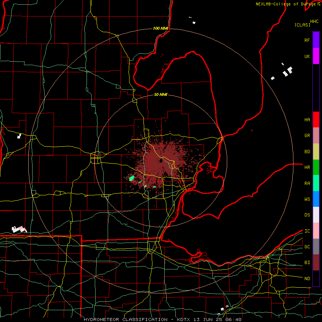
Task: Click the "RF" legend label
Action: 307,40
